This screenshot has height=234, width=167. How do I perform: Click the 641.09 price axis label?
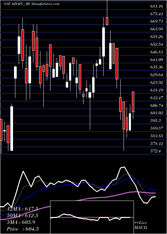coord(157,60)
